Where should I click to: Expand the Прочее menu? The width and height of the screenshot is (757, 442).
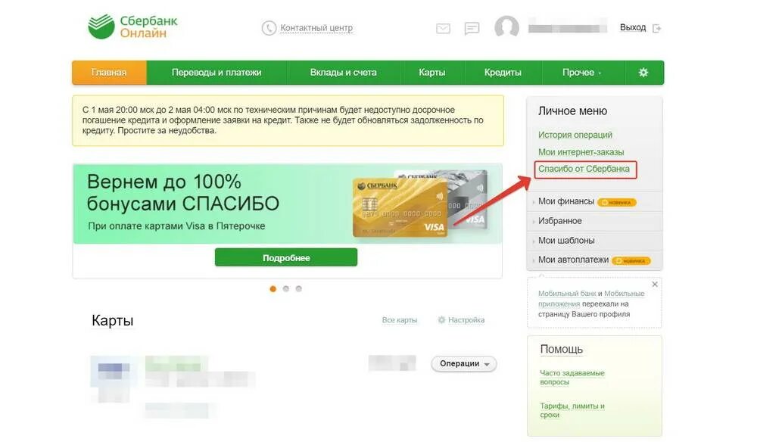pos(581,73)
